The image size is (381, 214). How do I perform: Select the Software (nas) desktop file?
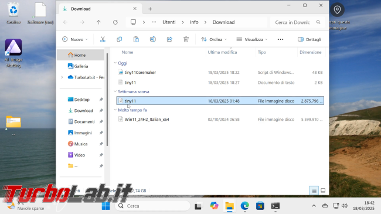[40, 13]
